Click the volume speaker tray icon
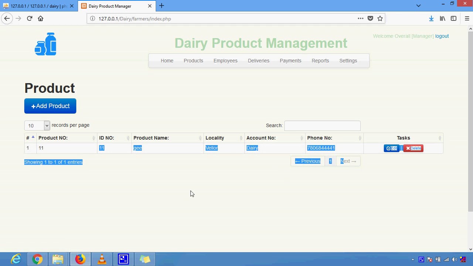This screenshot has height=266, width=473. point(455,259)
